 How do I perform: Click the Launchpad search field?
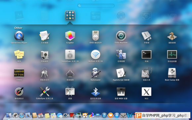tap(96, 6)
